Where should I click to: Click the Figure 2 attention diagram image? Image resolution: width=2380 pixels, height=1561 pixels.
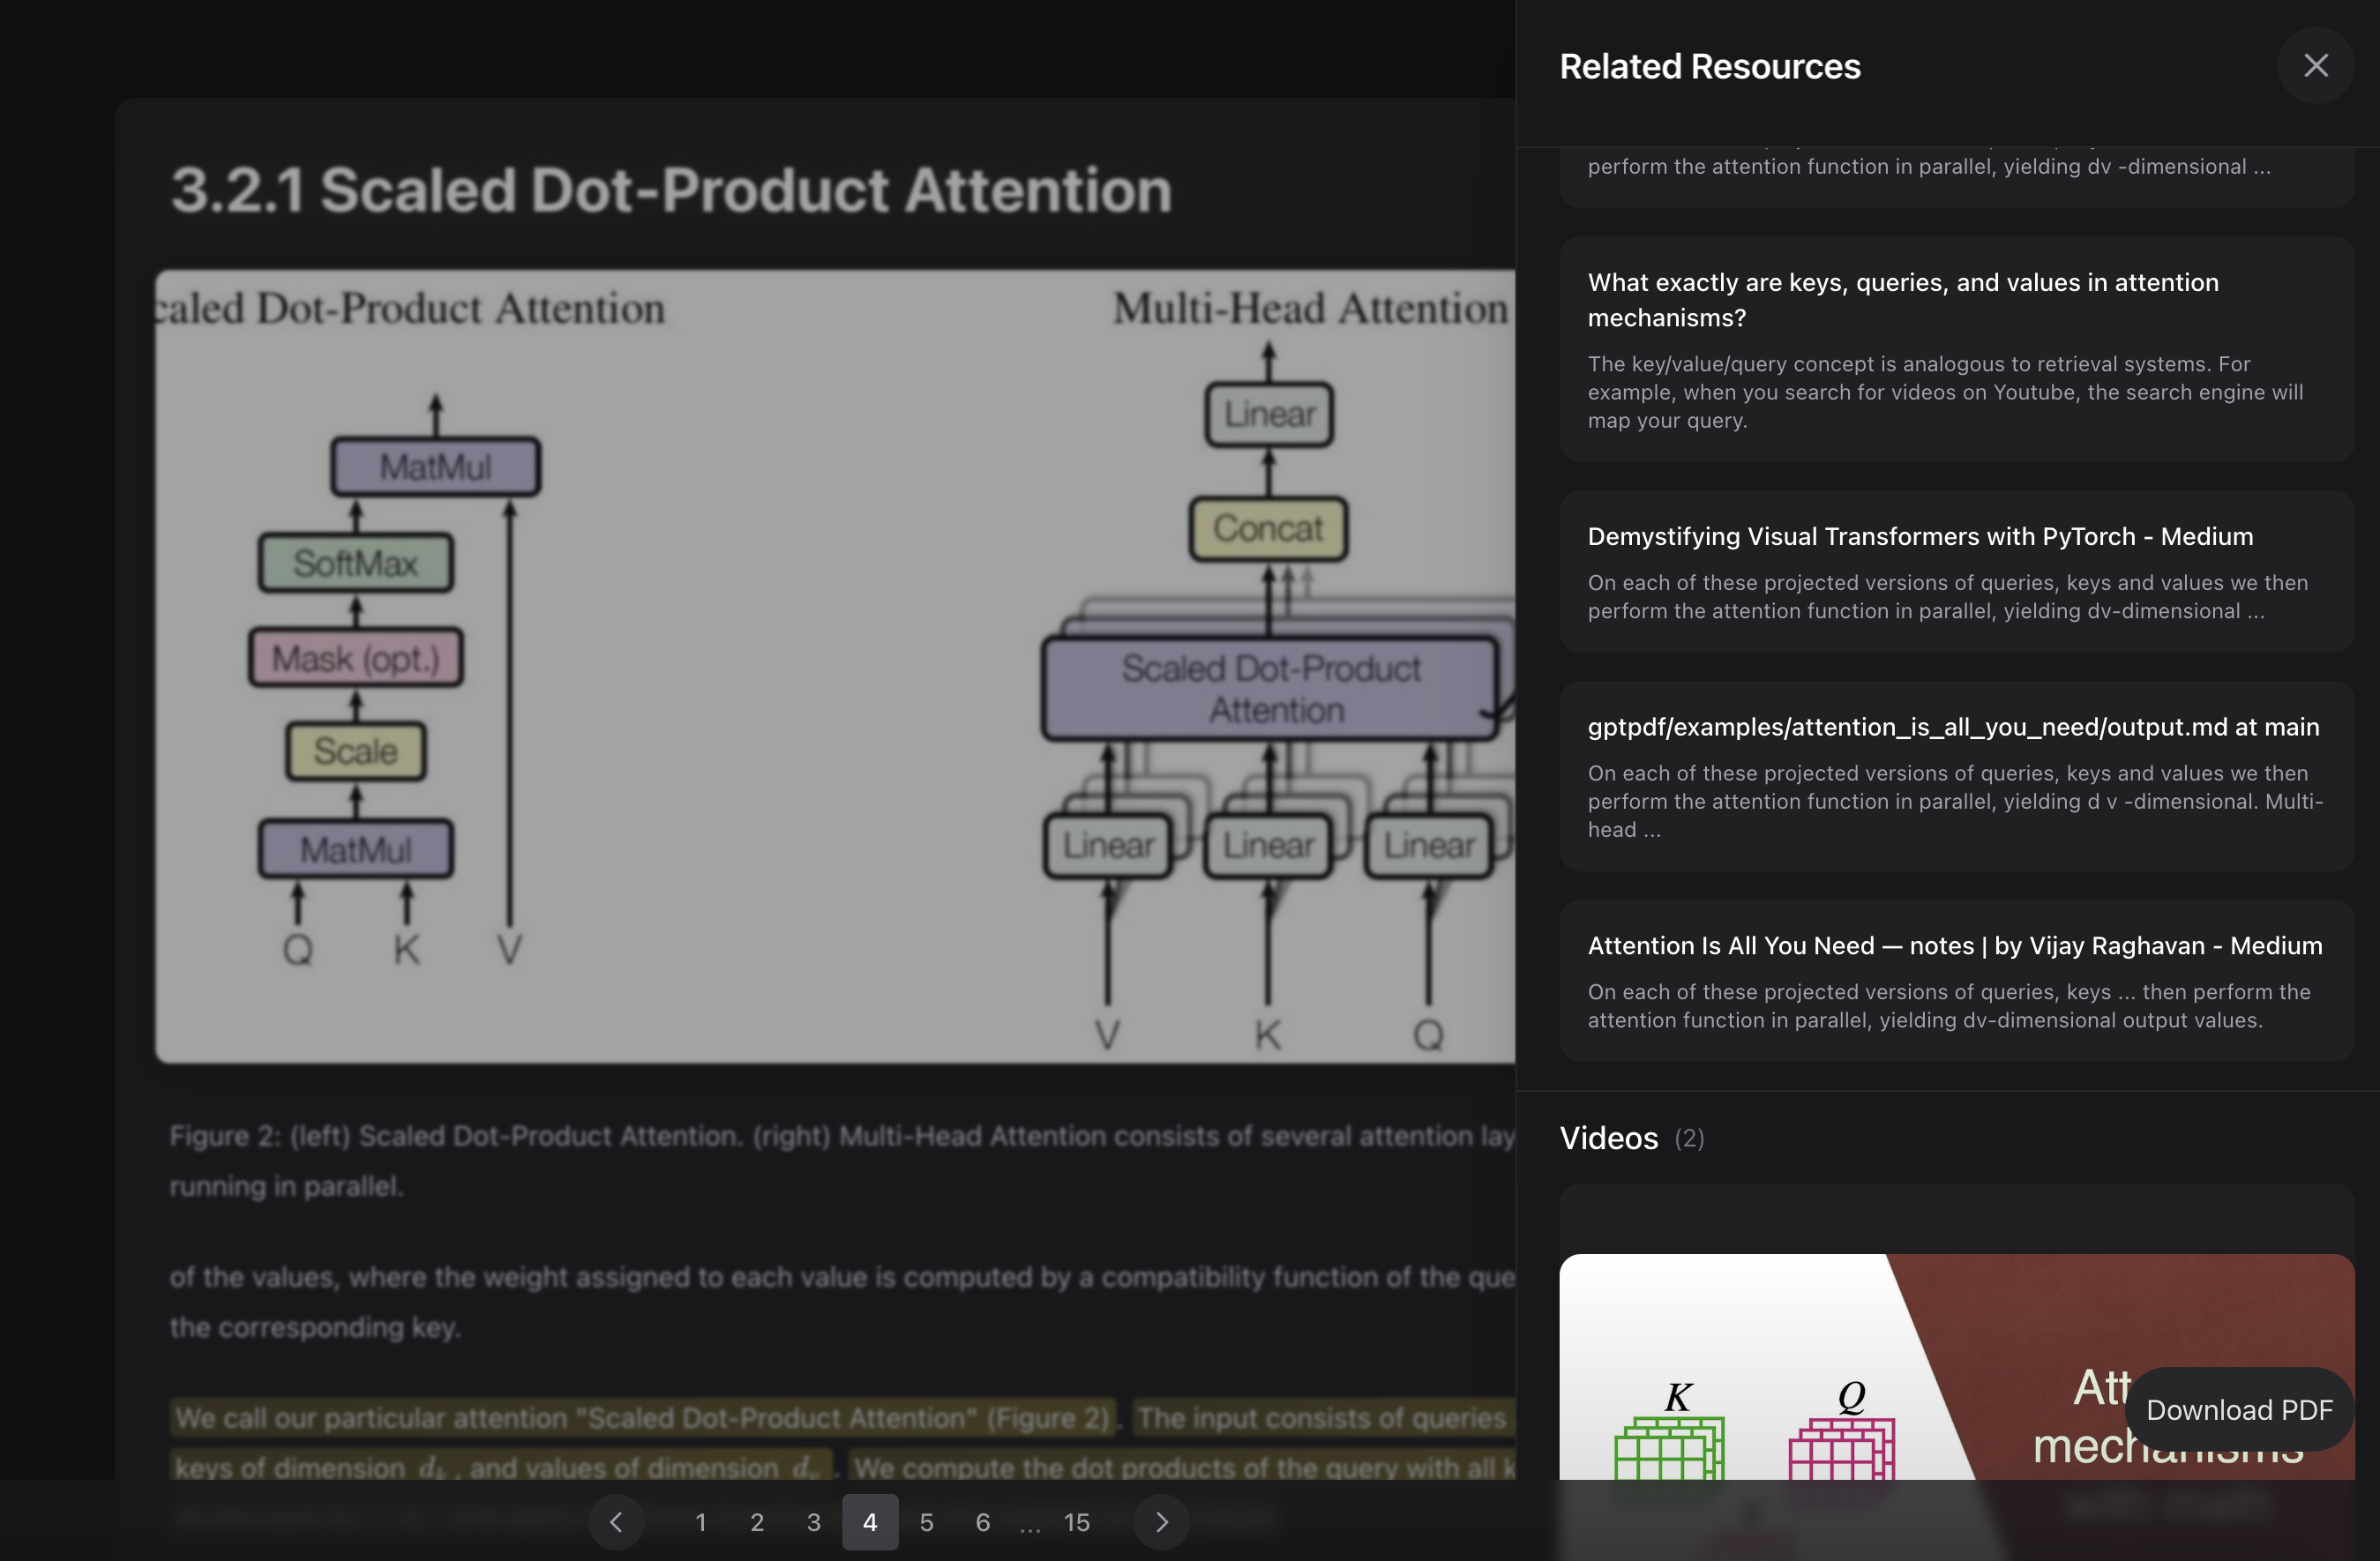[834, 665]
